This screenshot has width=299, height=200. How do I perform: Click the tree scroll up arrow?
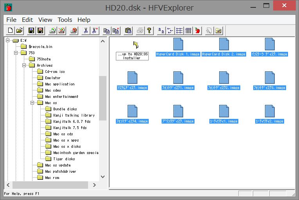[x=103, y=41]
